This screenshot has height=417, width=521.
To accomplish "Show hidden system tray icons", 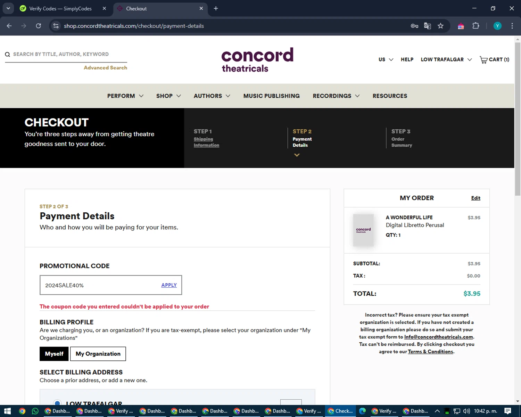I will pos(437,411).
